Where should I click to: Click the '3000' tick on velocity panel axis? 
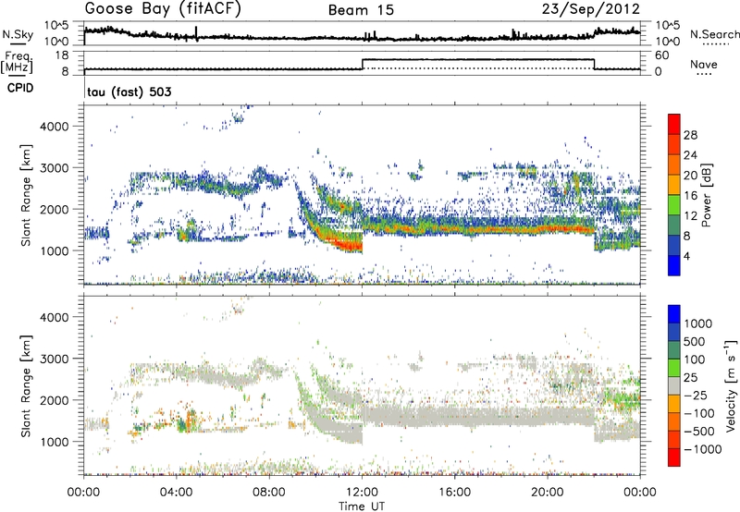coord(55,359)
